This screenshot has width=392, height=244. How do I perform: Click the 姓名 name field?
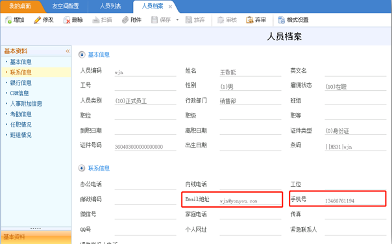(251, 72)
